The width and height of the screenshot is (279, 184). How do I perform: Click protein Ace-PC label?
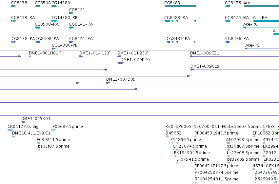(x=252, y=45)
